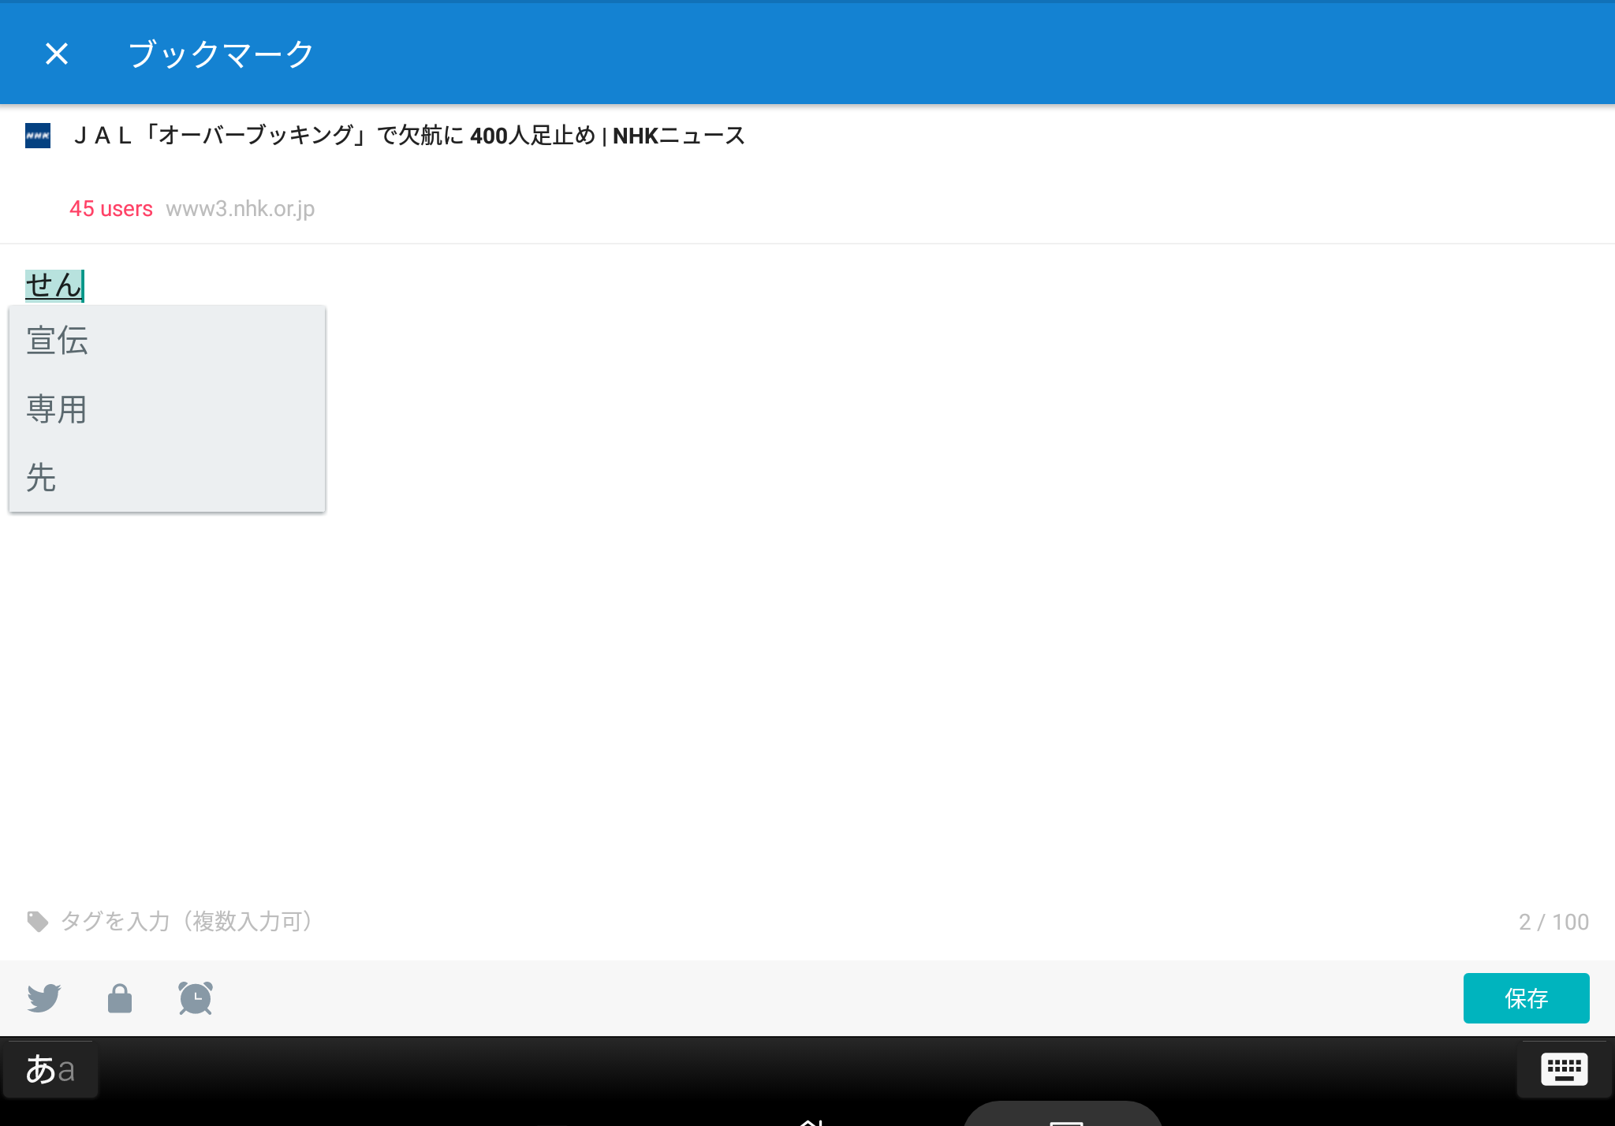Click the tag label icon
1615x1126 pixels.
click(x=37, y=921)
